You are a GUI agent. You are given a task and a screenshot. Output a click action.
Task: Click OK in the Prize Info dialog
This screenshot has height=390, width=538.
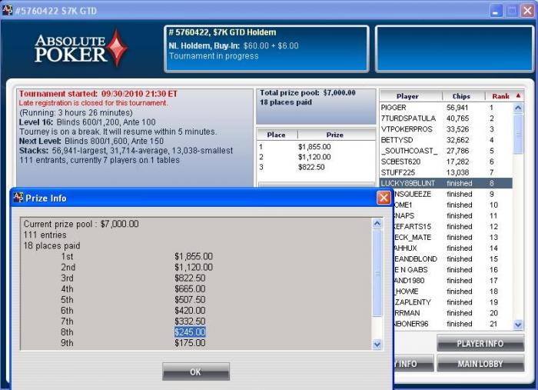196,372
